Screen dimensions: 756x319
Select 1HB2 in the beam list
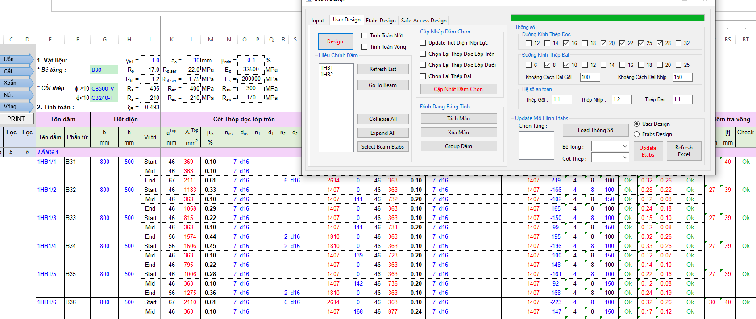pos(327,75)
